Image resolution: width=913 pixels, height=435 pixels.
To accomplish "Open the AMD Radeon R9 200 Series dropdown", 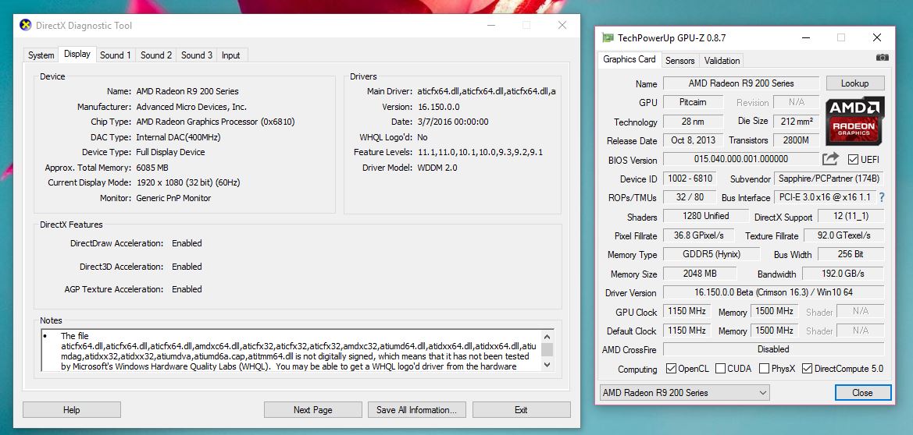I will [x=684, y=393].
